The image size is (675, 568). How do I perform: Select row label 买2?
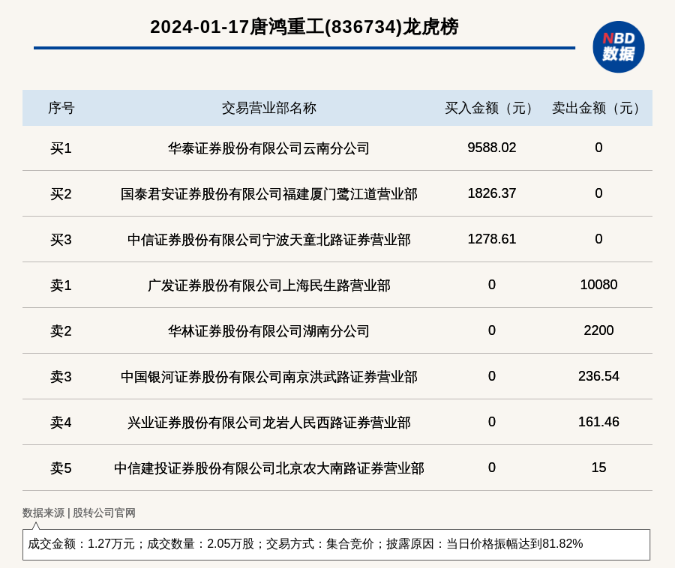(x=61, y=194)
